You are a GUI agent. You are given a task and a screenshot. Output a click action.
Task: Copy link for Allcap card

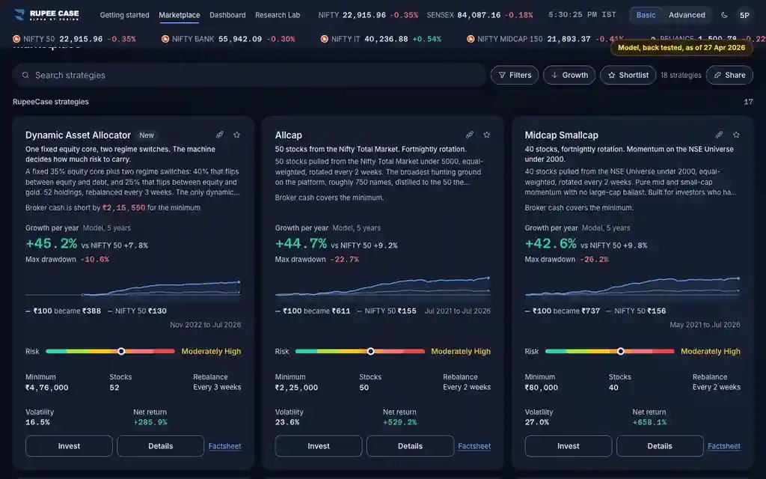coord(470,135)
